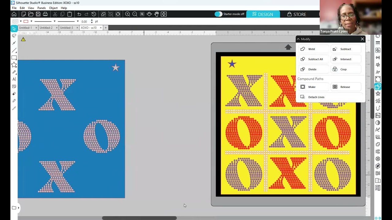Click the Crop button
The height and width of the screenshot is (220, 392).
click(x=346, y=69)
